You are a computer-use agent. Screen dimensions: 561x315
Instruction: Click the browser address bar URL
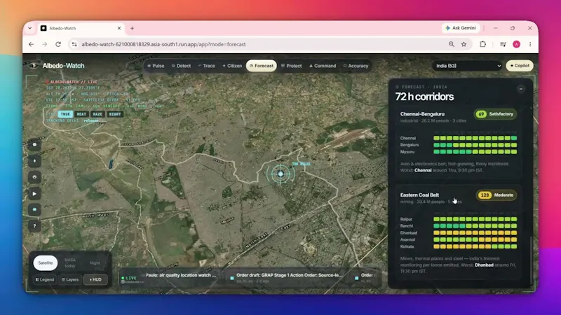pyautogui.click(x=163, y=44)
